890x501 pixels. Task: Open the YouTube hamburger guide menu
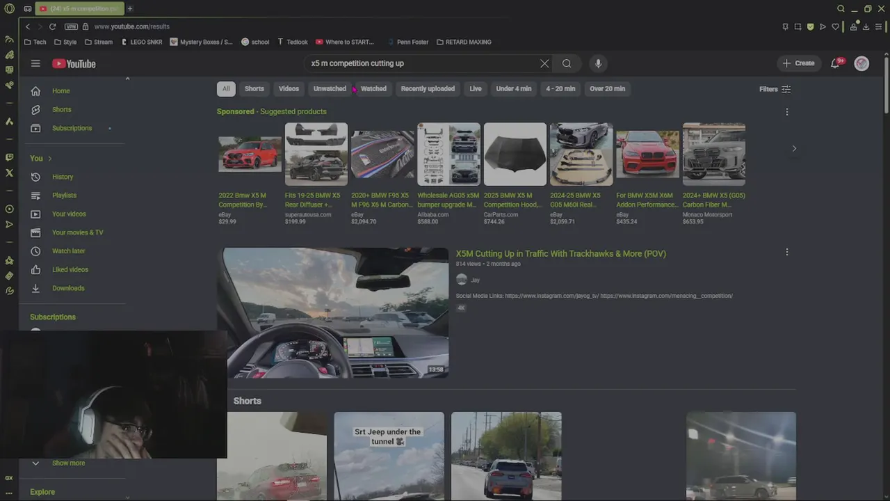point(35,63)
